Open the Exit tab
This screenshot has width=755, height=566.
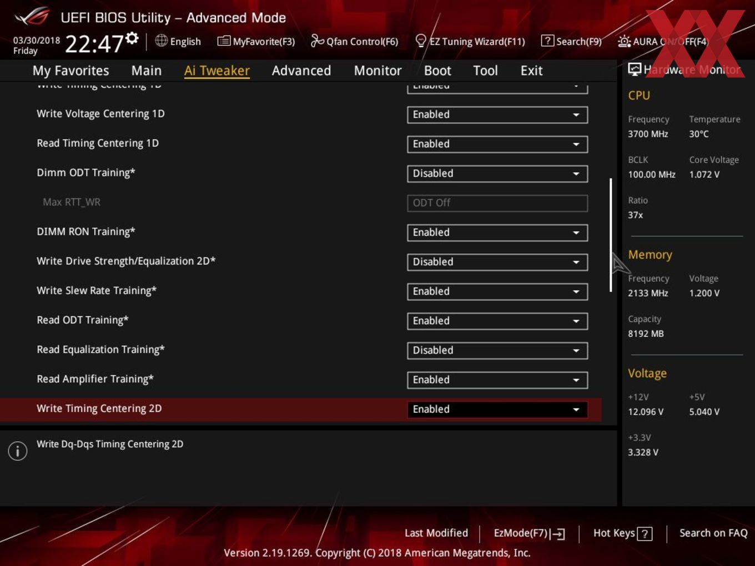pos(531,70)
